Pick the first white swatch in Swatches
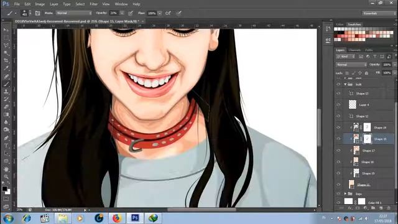Screen dimensions: 398x224 [x=336, y=29]
